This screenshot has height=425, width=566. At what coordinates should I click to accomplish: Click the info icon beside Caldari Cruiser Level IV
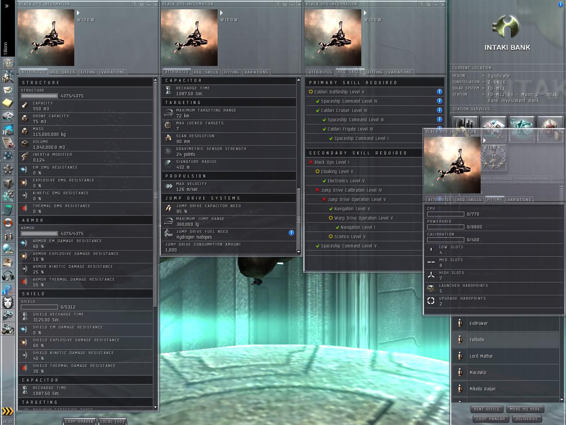tap(439, 110)
